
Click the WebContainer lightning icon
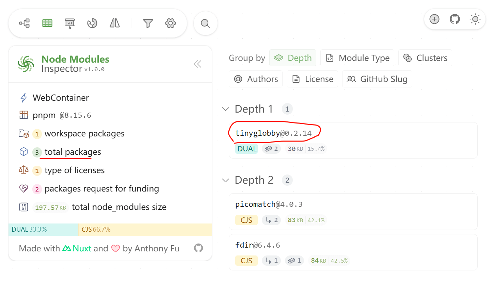click(23, 98)
